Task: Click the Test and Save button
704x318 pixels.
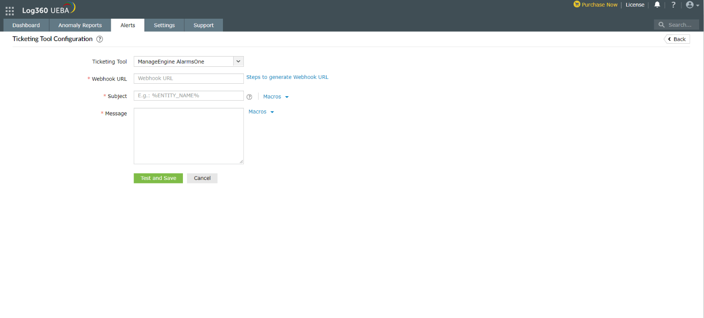Action: [x=158, y=178]
